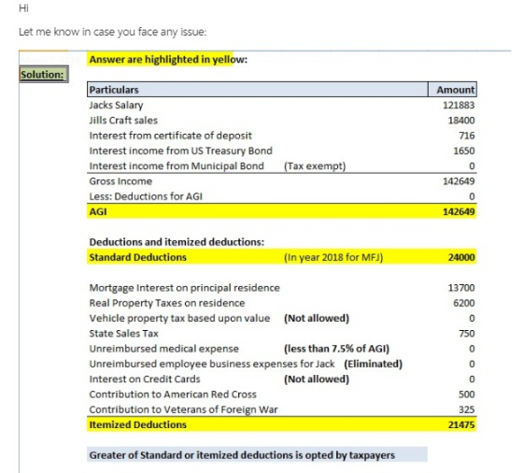Click the 'Answer are highlighted in yellow:' heading
Viewport: 523px width, 473px height.
pyautogui.click(x=168, y=60)
